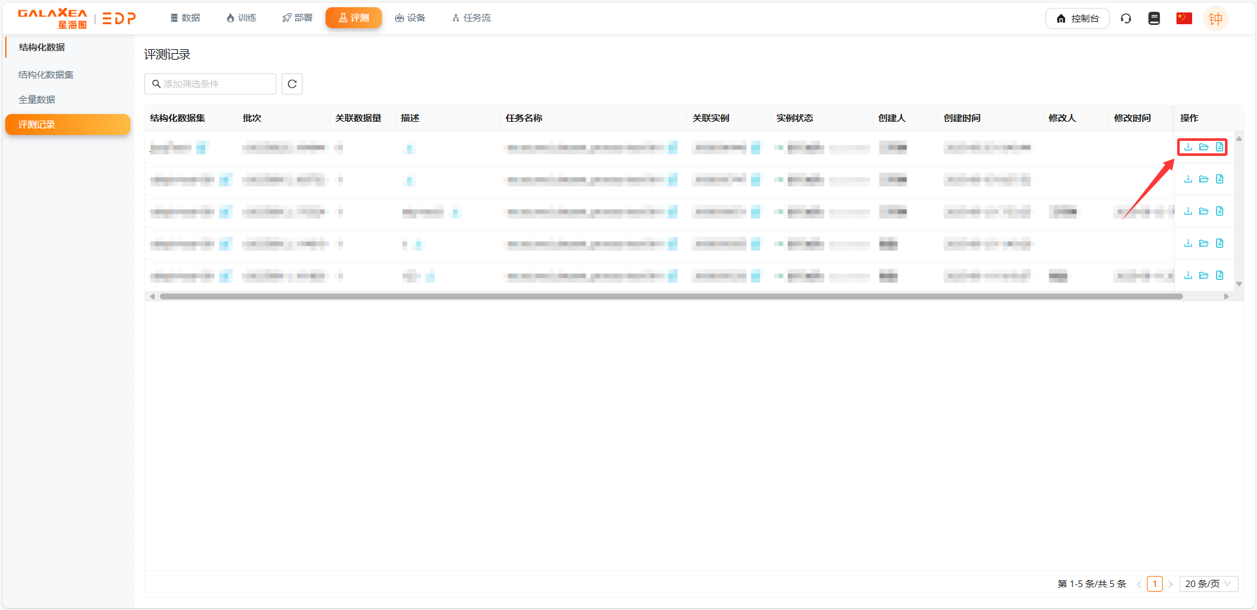Open the folder icon on the first record
Viewport: 1257px width, 610px height.
[x=1204, y=147]
